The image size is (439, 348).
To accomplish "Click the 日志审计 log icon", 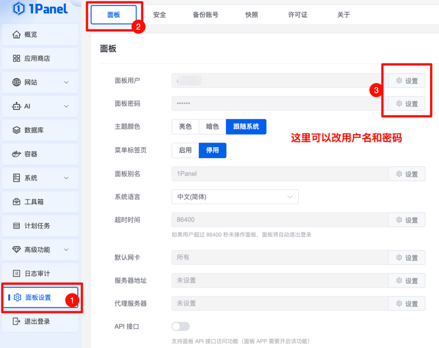I will tap(17, 274).
